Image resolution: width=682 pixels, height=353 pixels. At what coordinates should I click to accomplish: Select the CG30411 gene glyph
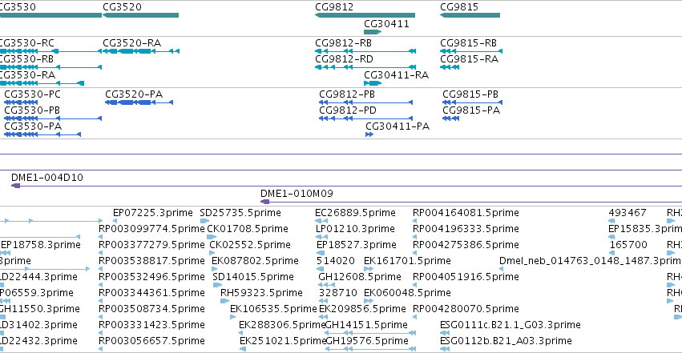(x=373, y=32)
